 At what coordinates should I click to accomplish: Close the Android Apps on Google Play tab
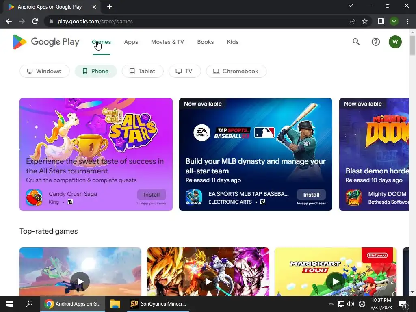coord(94,7)
